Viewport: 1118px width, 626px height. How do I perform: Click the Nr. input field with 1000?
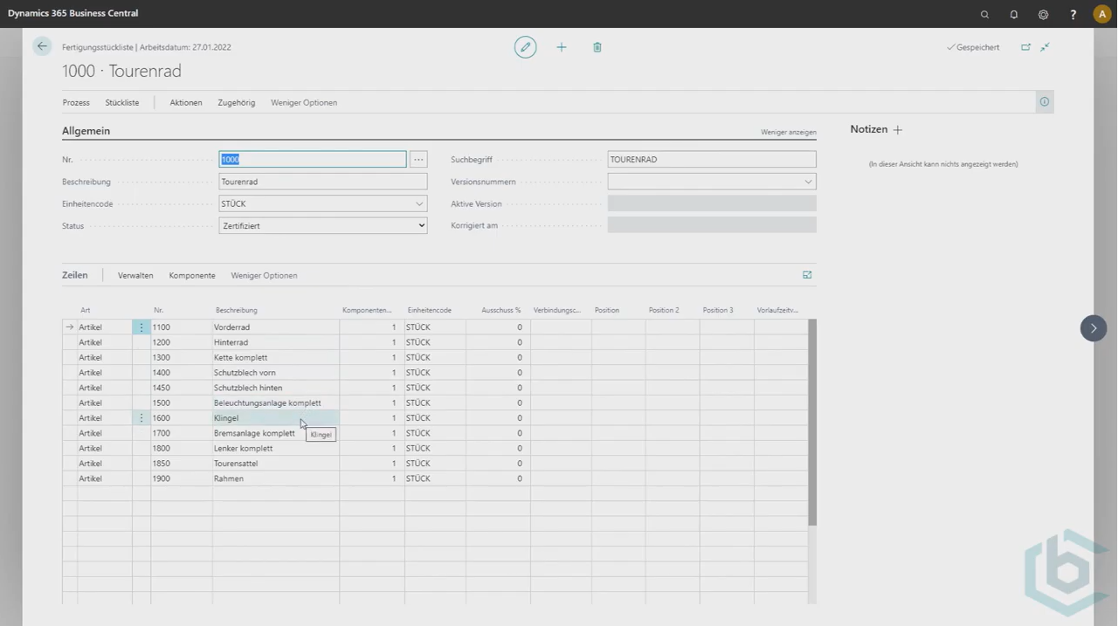coord(312,160)
